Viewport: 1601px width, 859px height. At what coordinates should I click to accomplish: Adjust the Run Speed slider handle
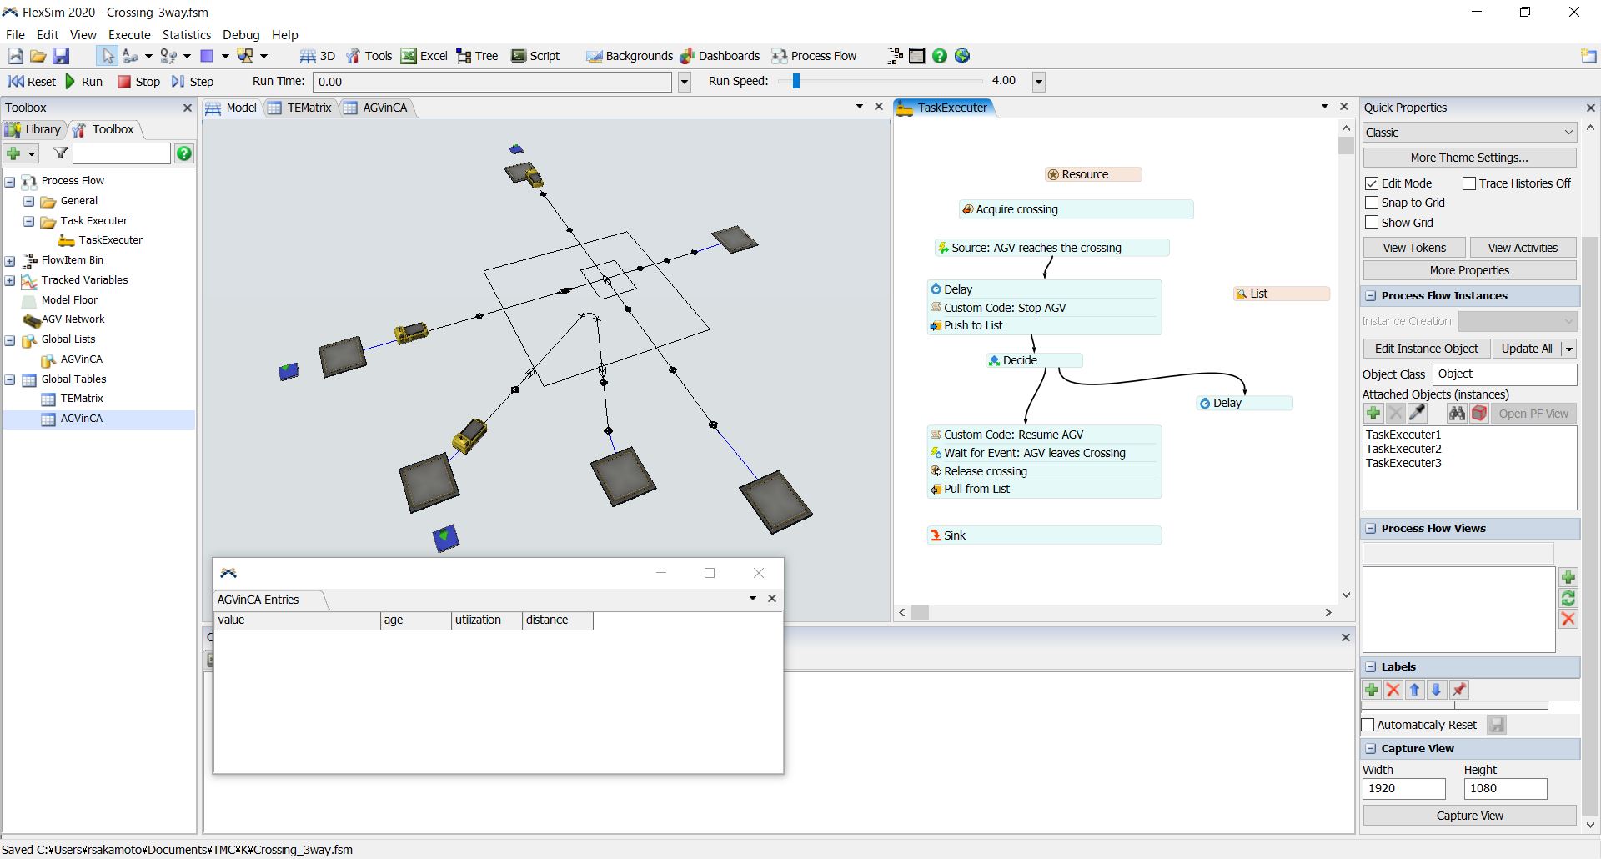tap(796, 81)
